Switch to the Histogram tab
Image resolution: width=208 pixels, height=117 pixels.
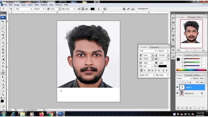(x=192, y=17)
